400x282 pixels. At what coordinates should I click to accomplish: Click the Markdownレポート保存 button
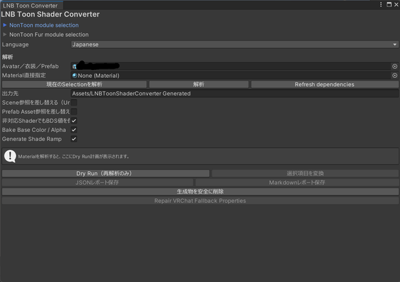tap(297, 183)
